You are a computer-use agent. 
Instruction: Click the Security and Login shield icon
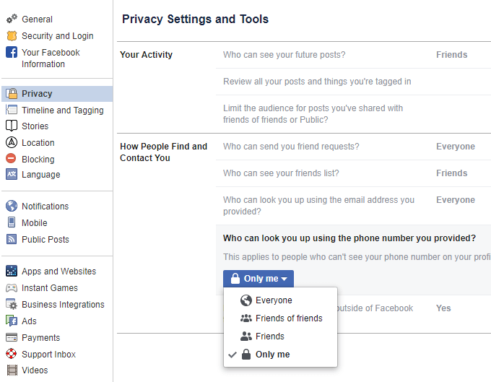[12, 35]
